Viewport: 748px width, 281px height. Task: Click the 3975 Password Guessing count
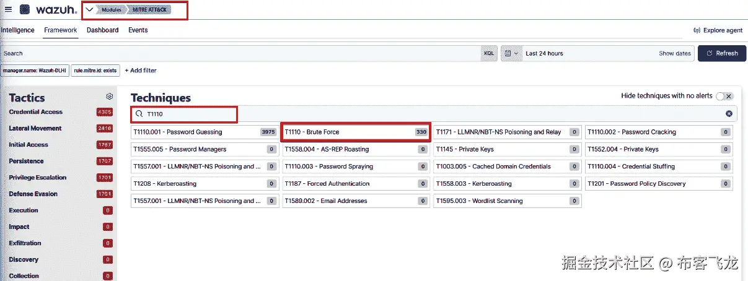268,132
